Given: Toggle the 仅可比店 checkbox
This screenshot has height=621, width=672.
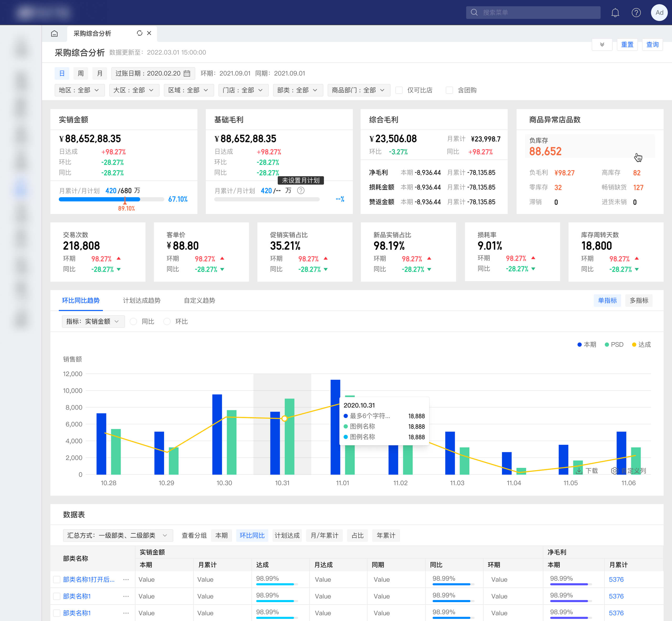Looking at the screenshot, I should [399, 90].
